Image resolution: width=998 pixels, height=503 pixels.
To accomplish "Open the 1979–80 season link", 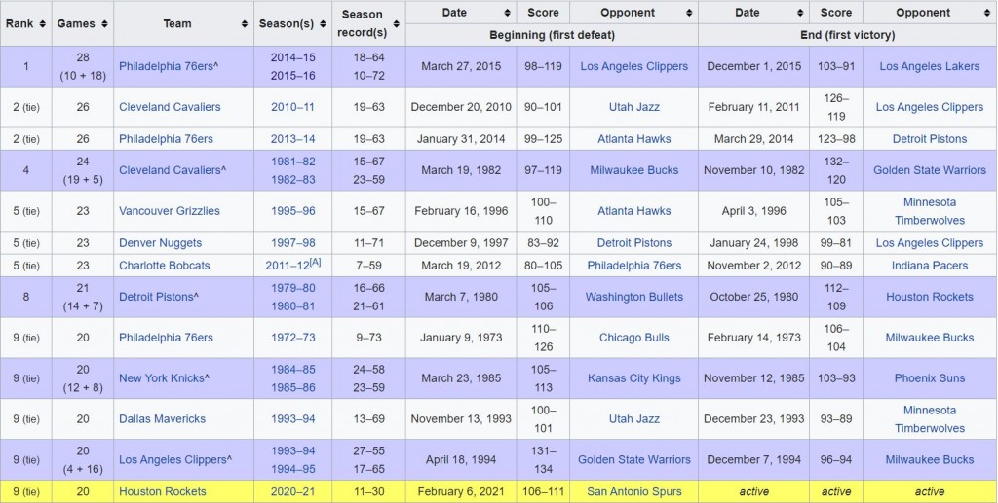I will point(292,288).
